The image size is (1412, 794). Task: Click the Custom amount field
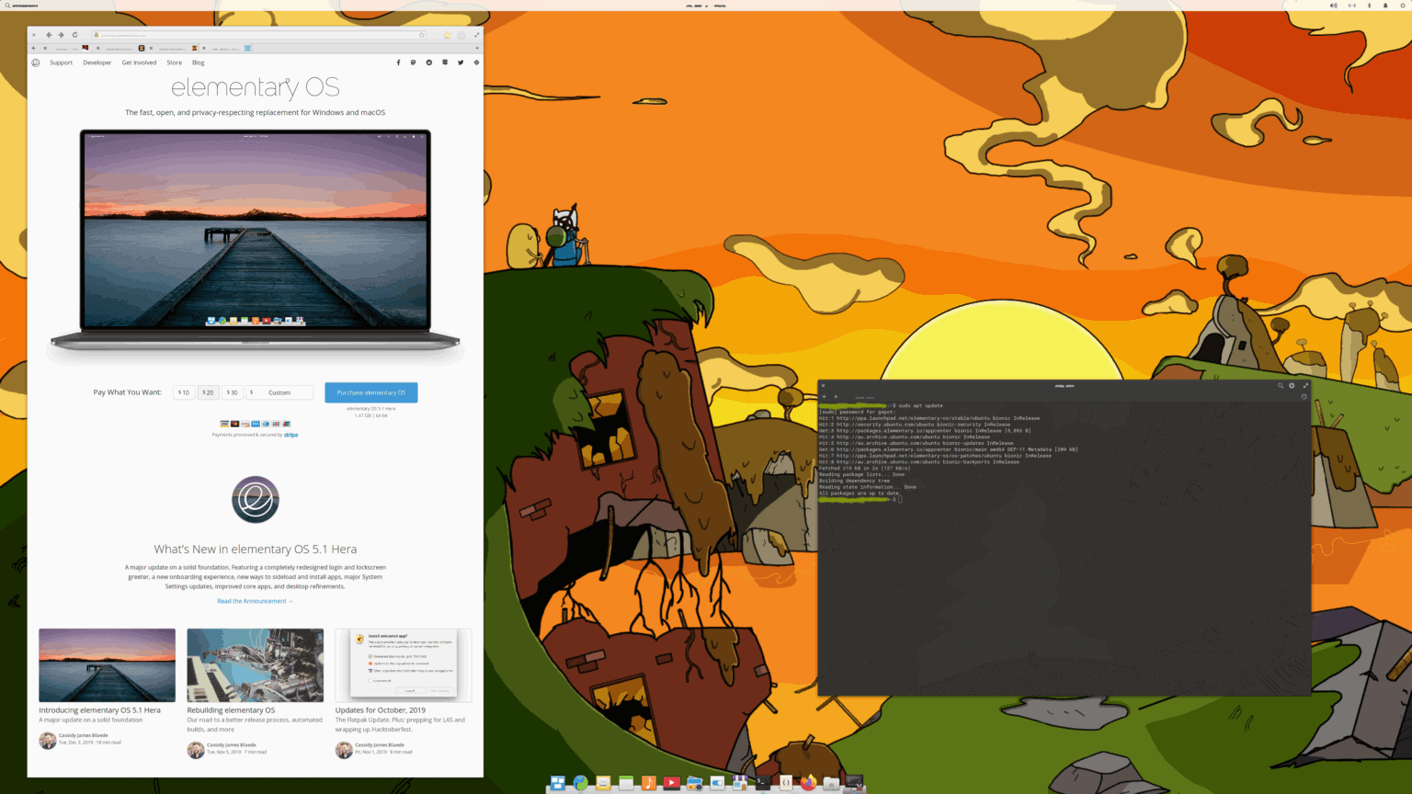point(280,392)
